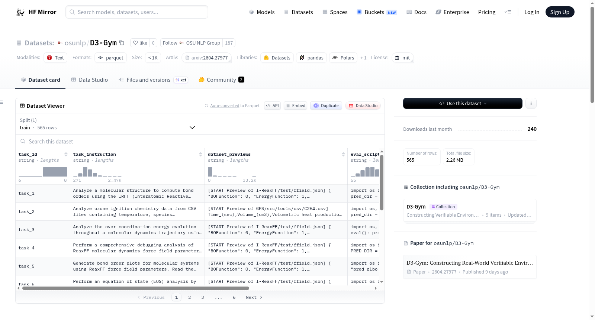
Task: Go to Spaces in navigation
Action: (x=335, y=12)
